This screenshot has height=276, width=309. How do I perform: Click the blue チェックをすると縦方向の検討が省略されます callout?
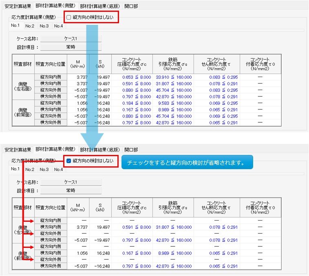click(188, 163)
